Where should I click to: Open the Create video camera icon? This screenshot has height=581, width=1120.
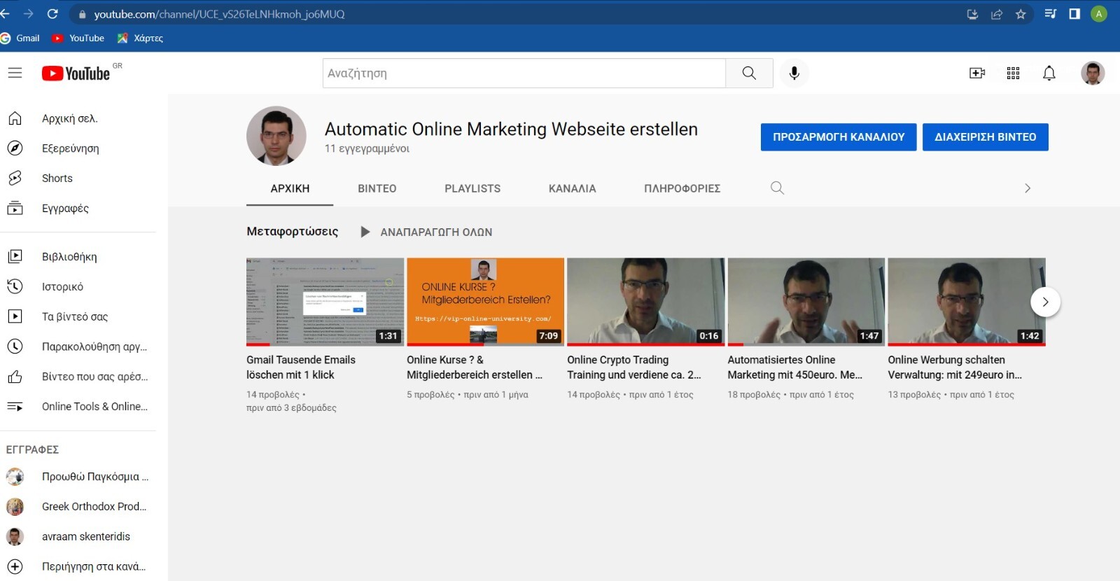pos(977,73)
